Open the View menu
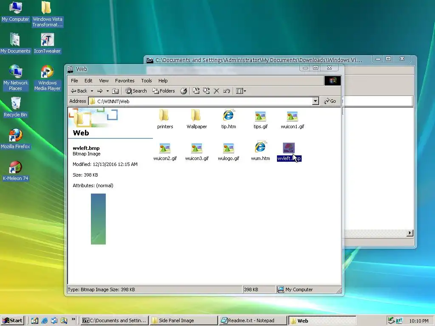Screen dimensions: 435x326 point(104,81)
